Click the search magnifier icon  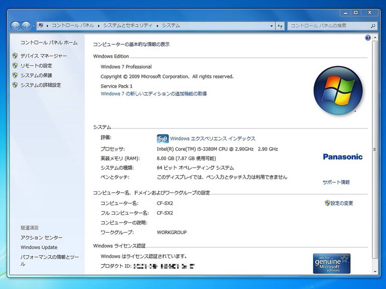[x=373, y=26]
